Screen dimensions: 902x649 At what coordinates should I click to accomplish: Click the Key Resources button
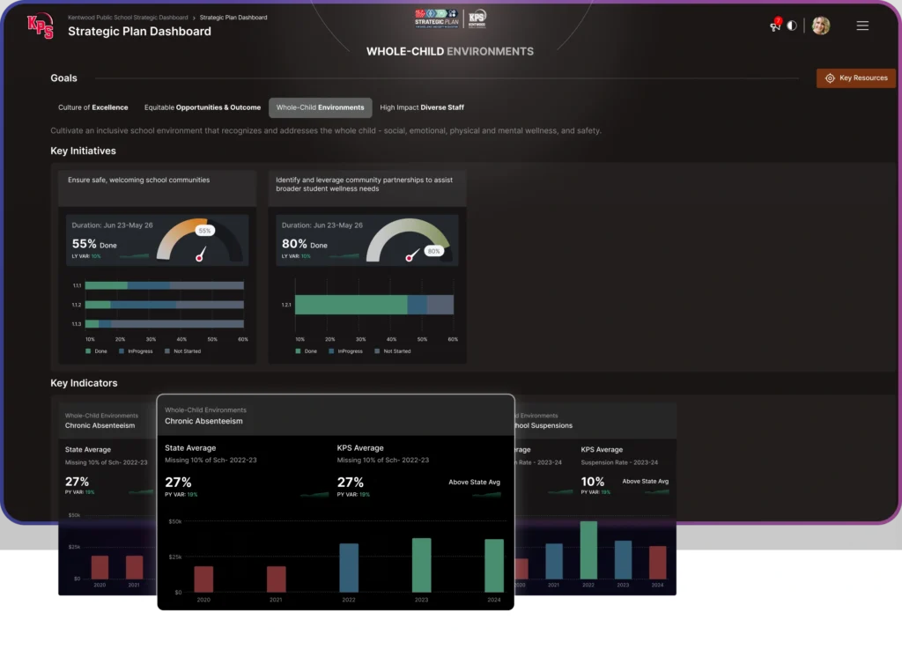tap(855, 78)
